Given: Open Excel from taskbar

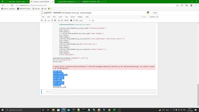Looking at the screenshot, I should pyautogui.click(x=114, y=110).
